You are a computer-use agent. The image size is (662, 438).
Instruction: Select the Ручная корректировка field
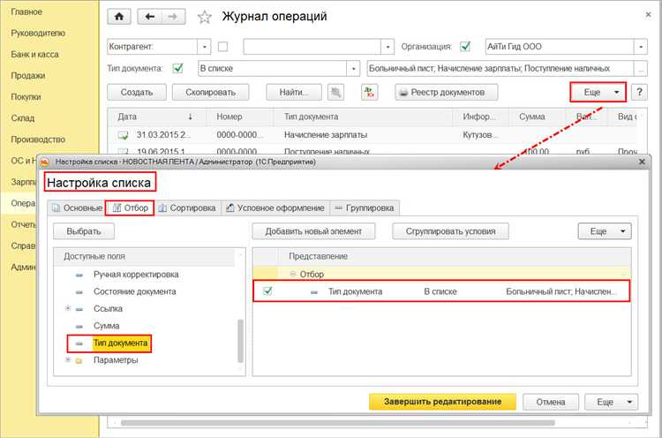pos(136,274)
